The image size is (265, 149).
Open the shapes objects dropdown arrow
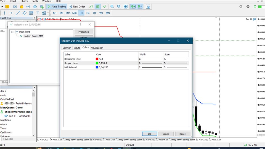click(x=48, y=13)
